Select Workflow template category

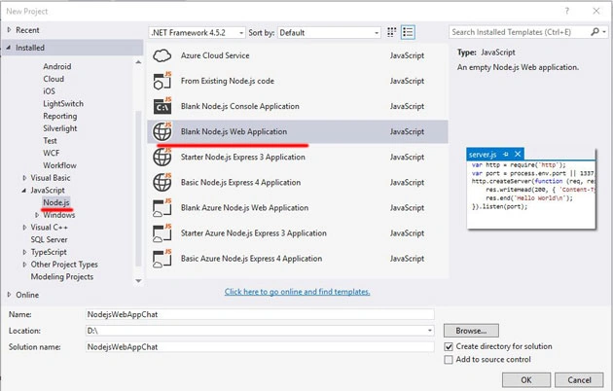pyautogui.click(x=59, y=165)
